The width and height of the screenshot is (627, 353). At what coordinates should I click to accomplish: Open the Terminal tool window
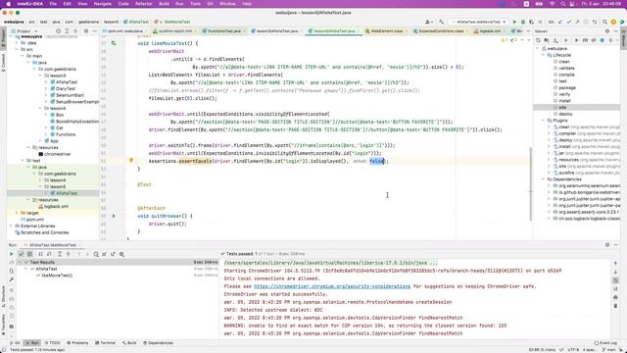click(105, 343)
